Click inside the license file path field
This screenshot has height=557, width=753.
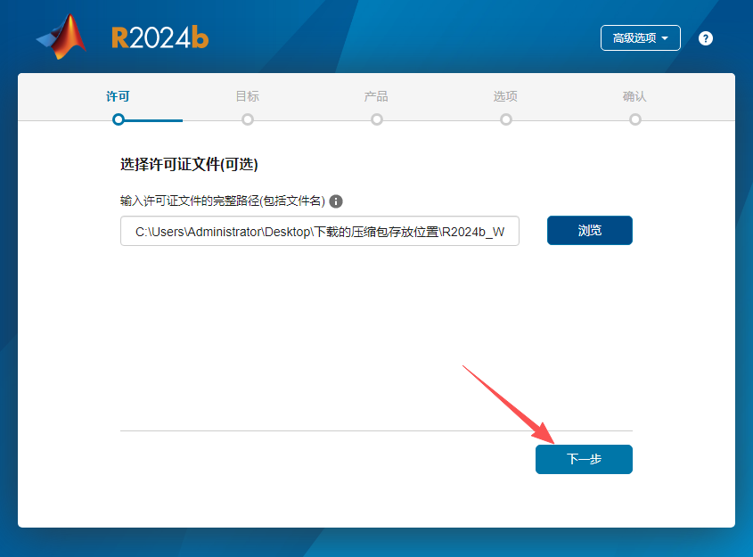(319, 231)
